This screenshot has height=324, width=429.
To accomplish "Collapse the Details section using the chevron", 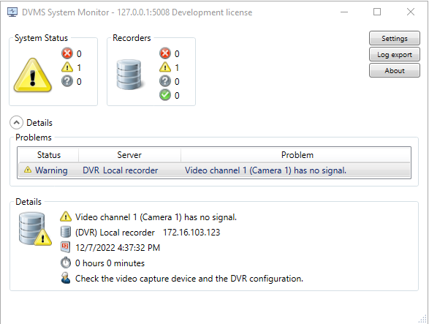I will pos(16,122).
